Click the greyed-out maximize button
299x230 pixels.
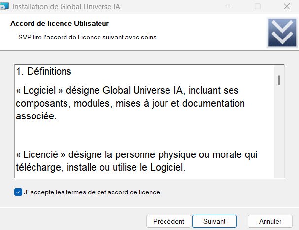pos(258,7)
